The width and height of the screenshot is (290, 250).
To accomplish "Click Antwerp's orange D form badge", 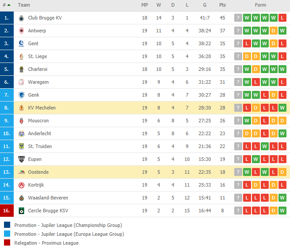I will 273,31.
